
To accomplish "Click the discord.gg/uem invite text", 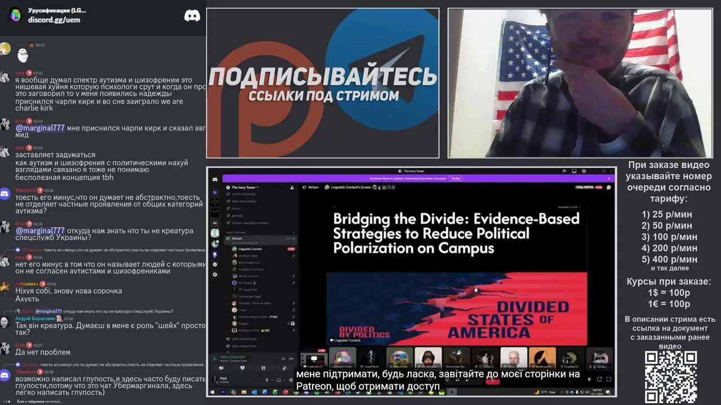I will (x=54, y=20).
